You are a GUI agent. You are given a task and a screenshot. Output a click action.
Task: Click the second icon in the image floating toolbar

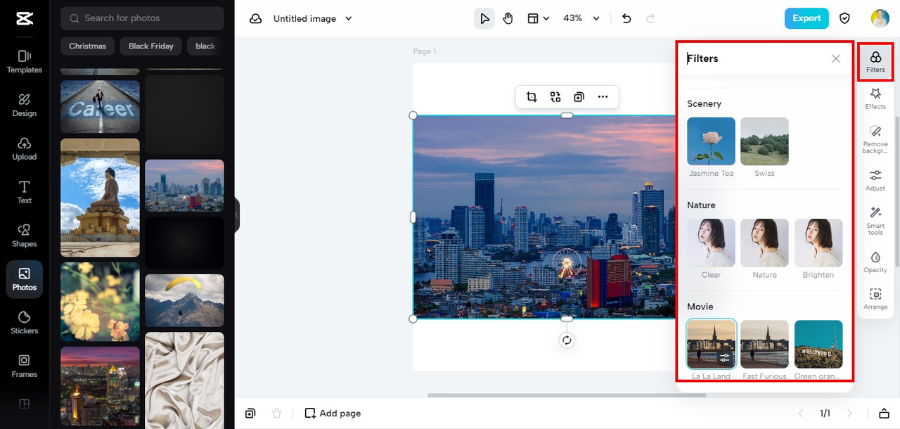(555, 97)
